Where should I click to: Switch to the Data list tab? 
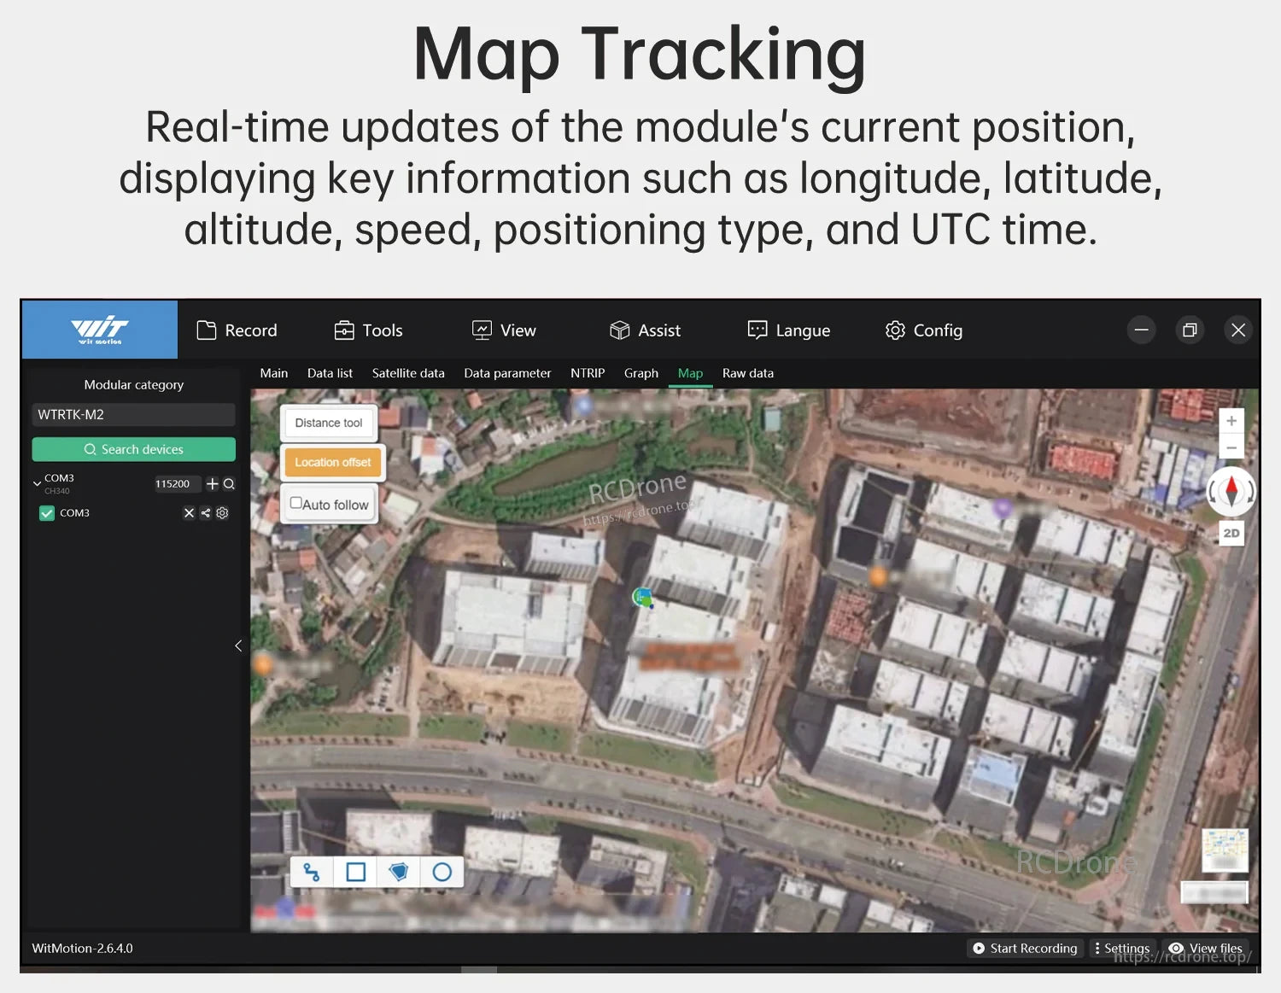330,373
